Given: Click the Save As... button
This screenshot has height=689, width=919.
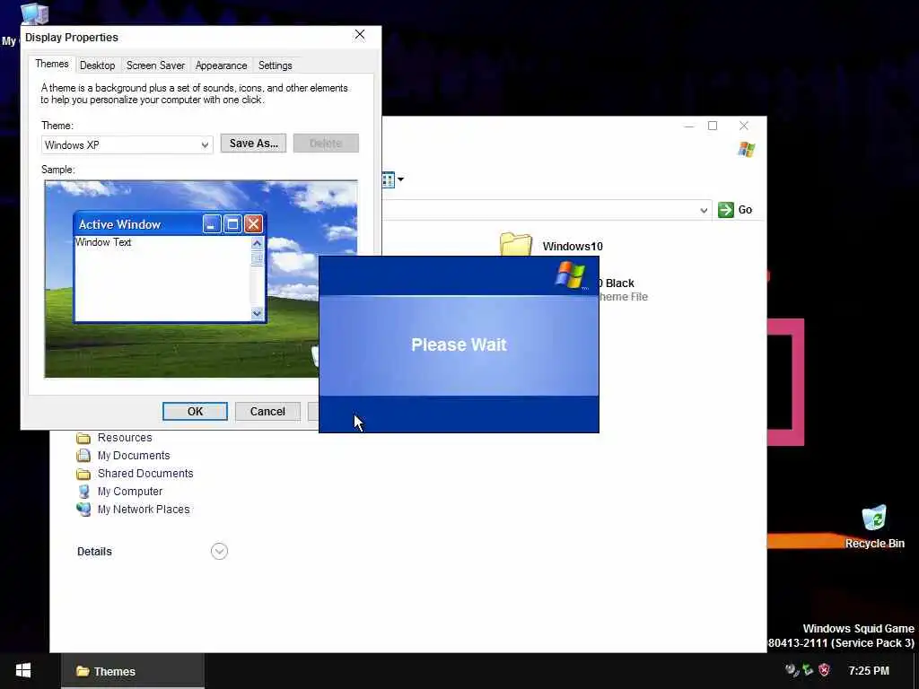Looking at the screenshot, I should pos(253,144).
